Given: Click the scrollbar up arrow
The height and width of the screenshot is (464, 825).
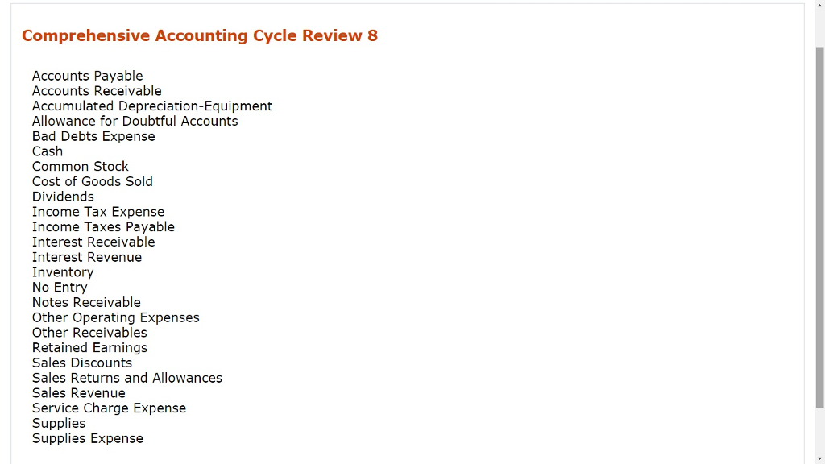Looking at the screenshot, I should 819,6.
